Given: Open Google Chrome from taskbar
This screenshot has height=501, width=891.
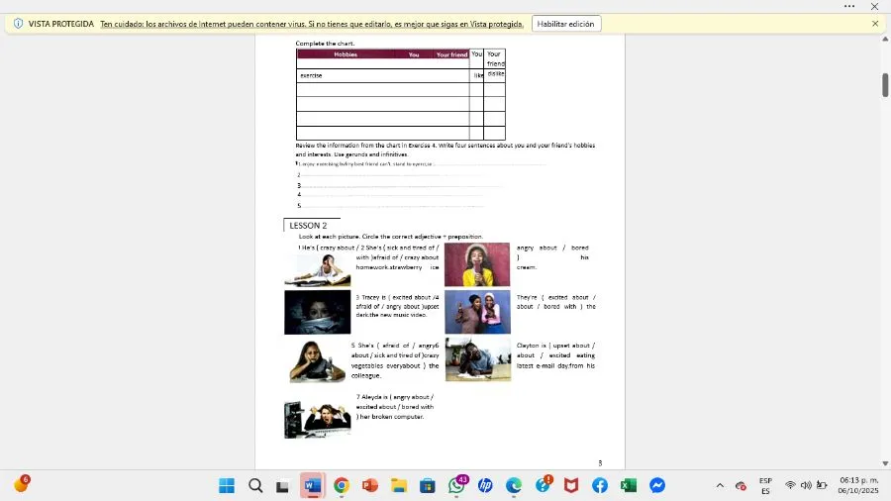Looking at the screenshot, I should (x=342, y=486).
